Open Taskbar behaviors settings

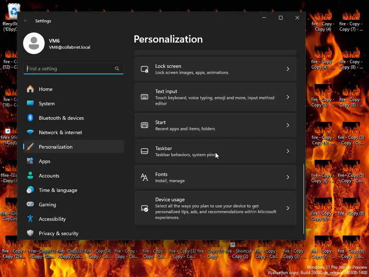coord(215,151)
